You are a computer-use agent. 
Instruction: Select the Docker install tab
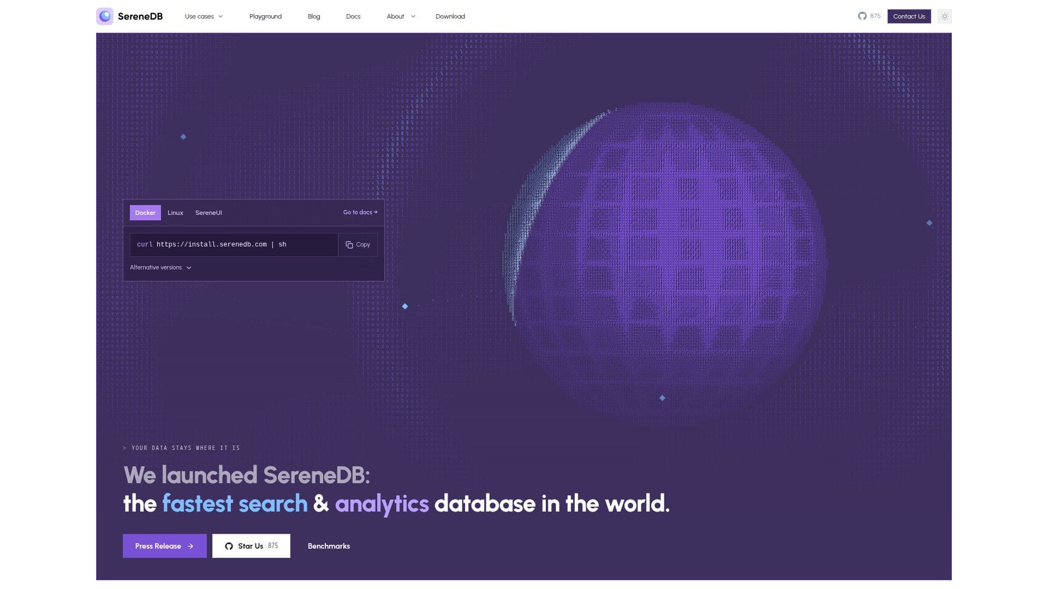(145, 213)
